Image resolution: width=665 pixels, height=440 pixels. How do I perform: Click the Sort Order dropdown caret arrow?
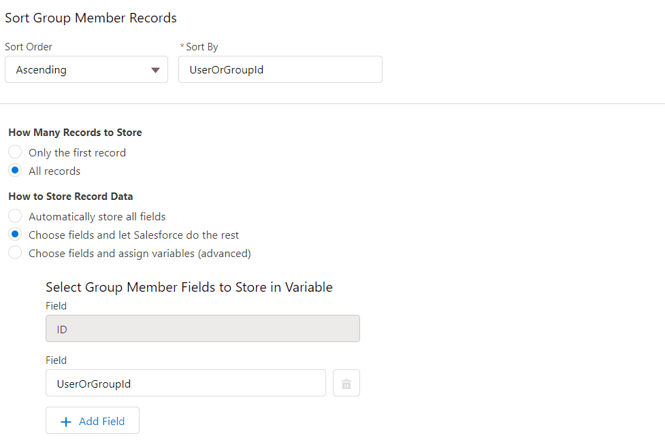coord(155,70)
